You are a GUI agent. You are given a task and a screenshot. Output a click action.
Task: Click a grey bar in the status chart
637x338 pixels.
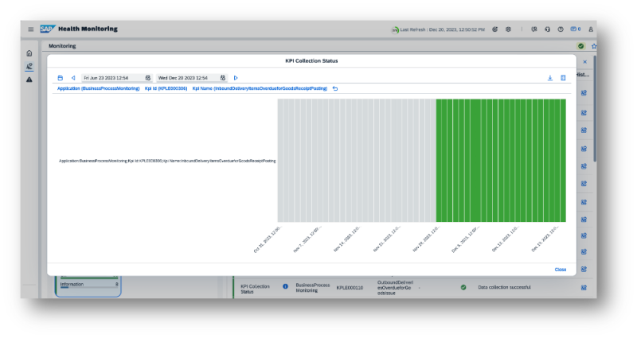(x=350, y=159)
